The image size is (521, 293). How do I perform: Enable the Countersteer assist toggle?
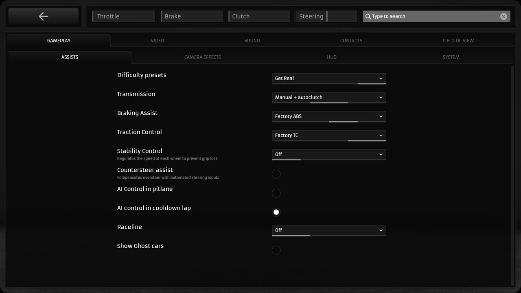[276, 174]
